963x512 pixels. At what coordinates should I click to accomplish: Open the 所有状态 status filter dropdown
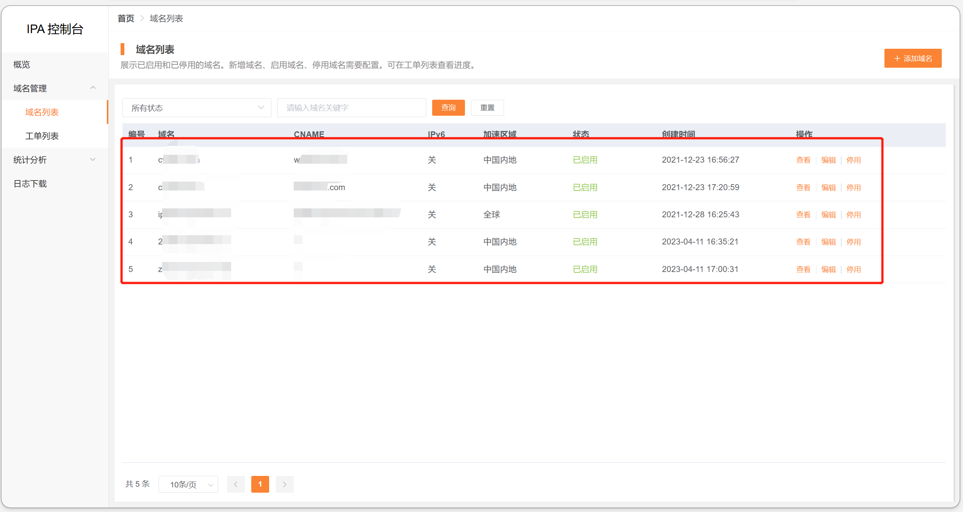point(197,108)
